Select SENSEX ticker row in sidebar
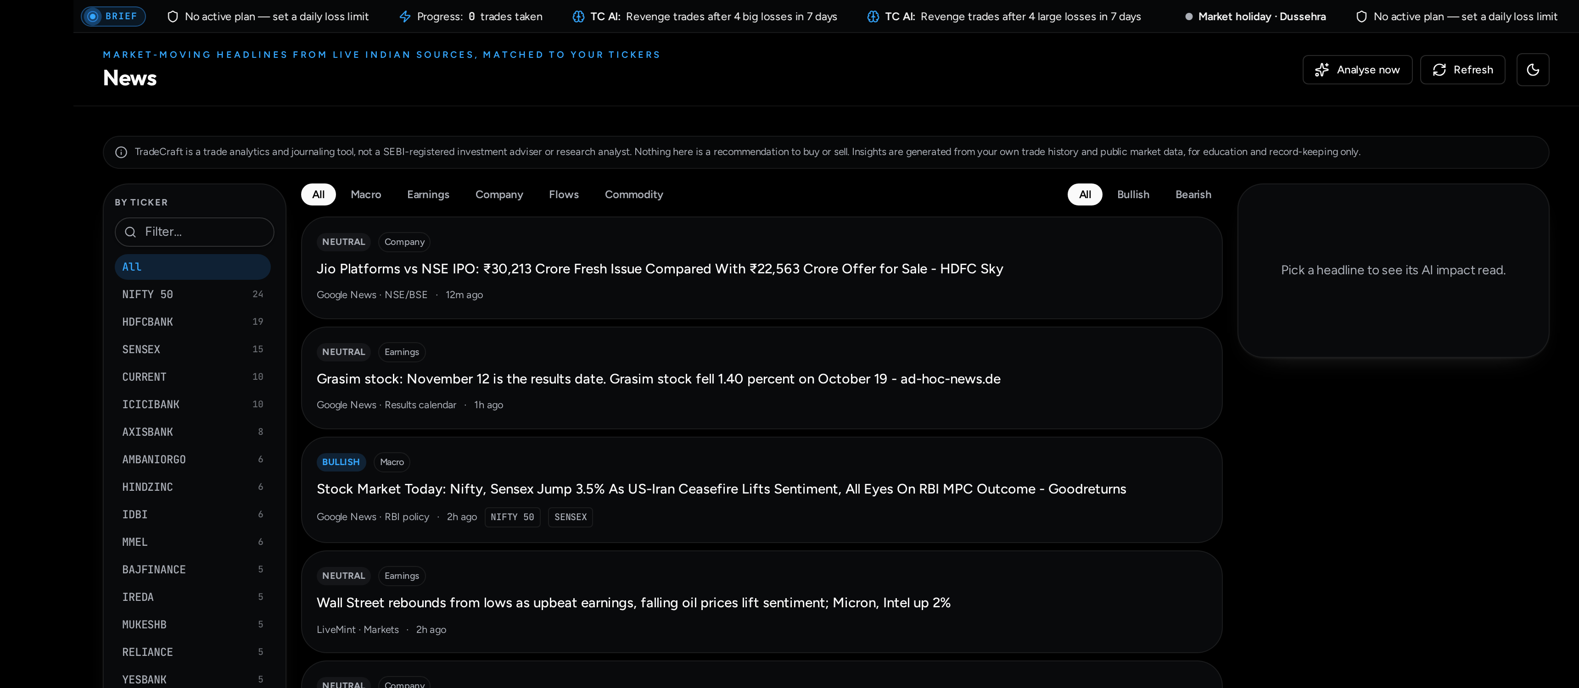The height and width of the screenshot is (688, 1579). pyautogui.click(x=192, y=349)
